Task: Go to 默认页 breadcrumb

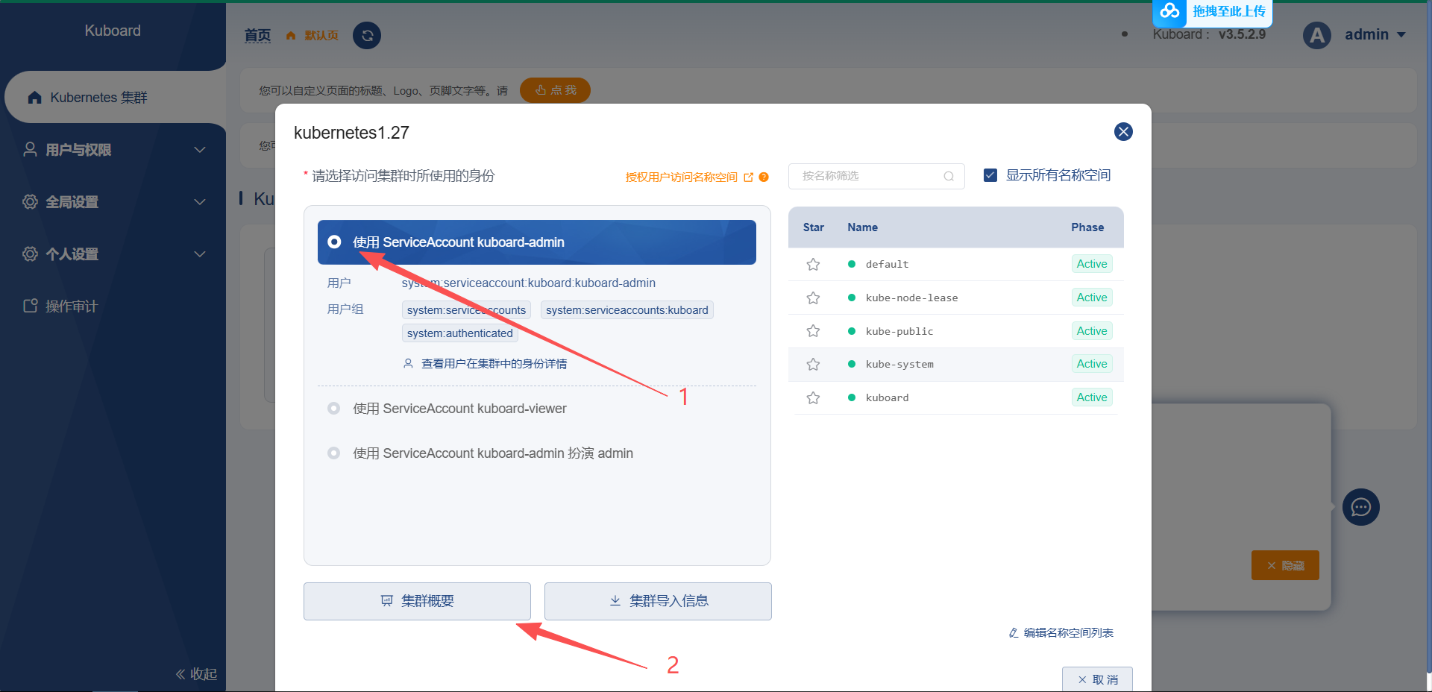Action: [321, 36]
